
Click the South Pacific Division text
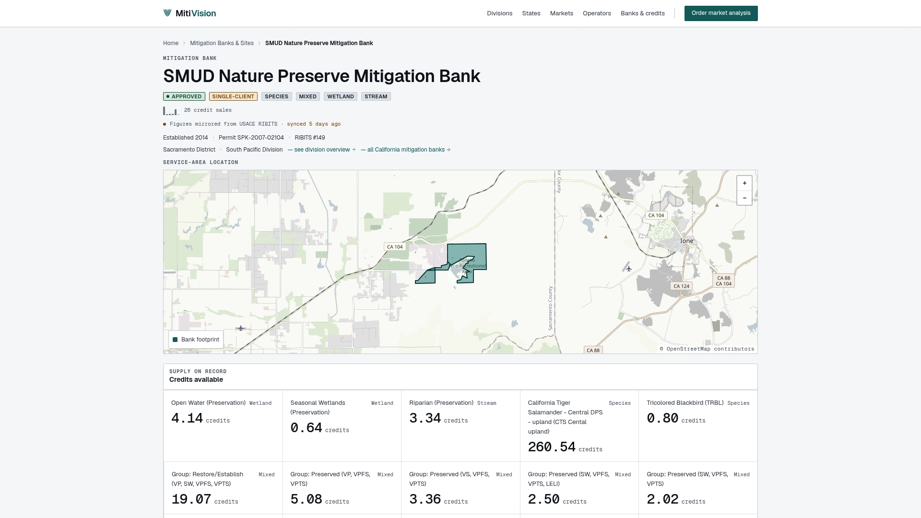click(x=254, y=150)
